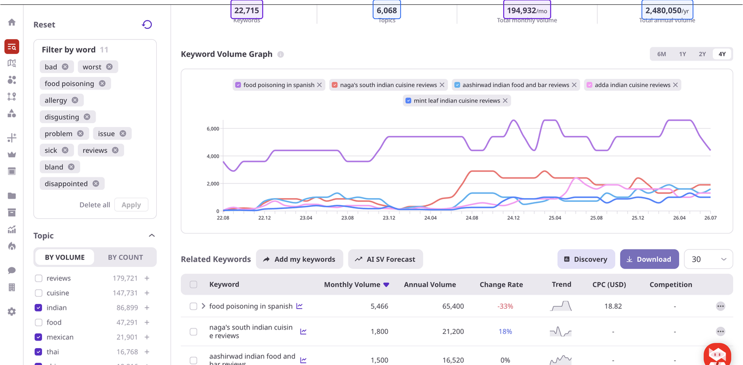
Task: Remove the 'bad' filter word
Action: click(x=65, y=67)
